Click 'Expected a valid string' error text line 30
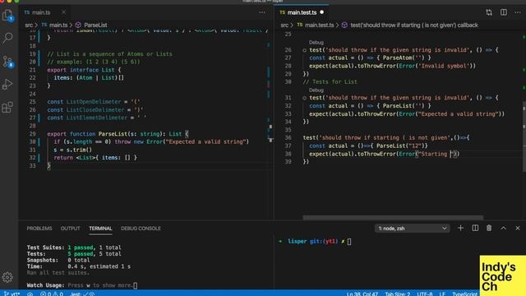Screen dimensions: 526x296 click(x=206, y=142)
